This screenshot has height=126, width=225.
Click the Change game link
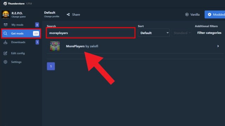tap(19, 17)
